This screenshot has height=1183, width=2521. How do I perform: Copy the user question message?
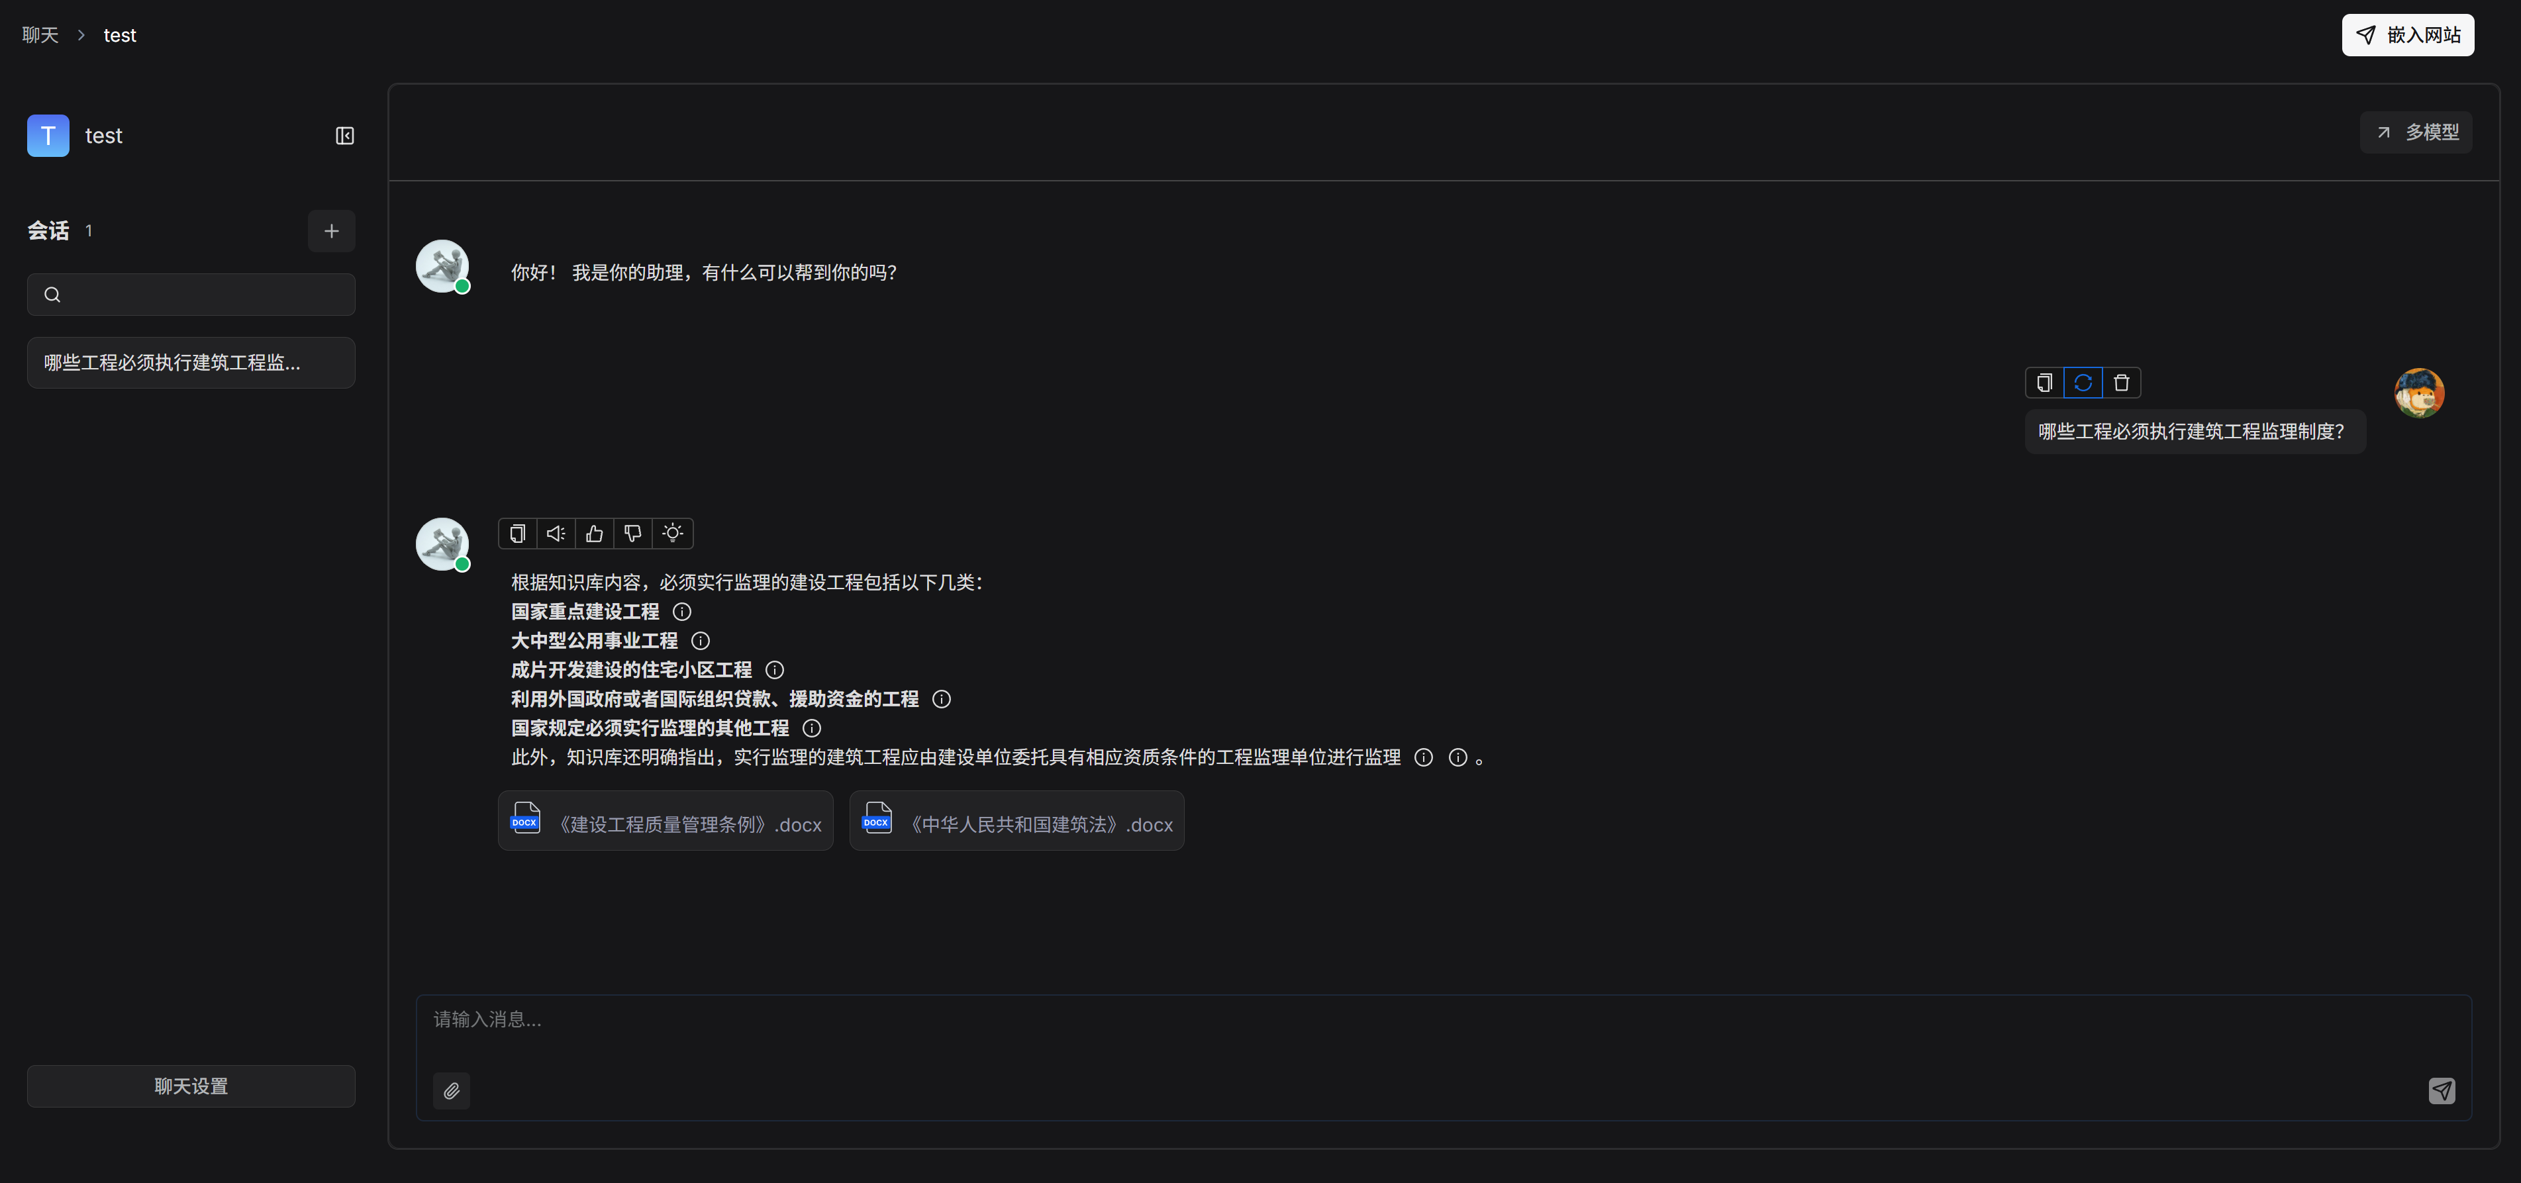2044,383
